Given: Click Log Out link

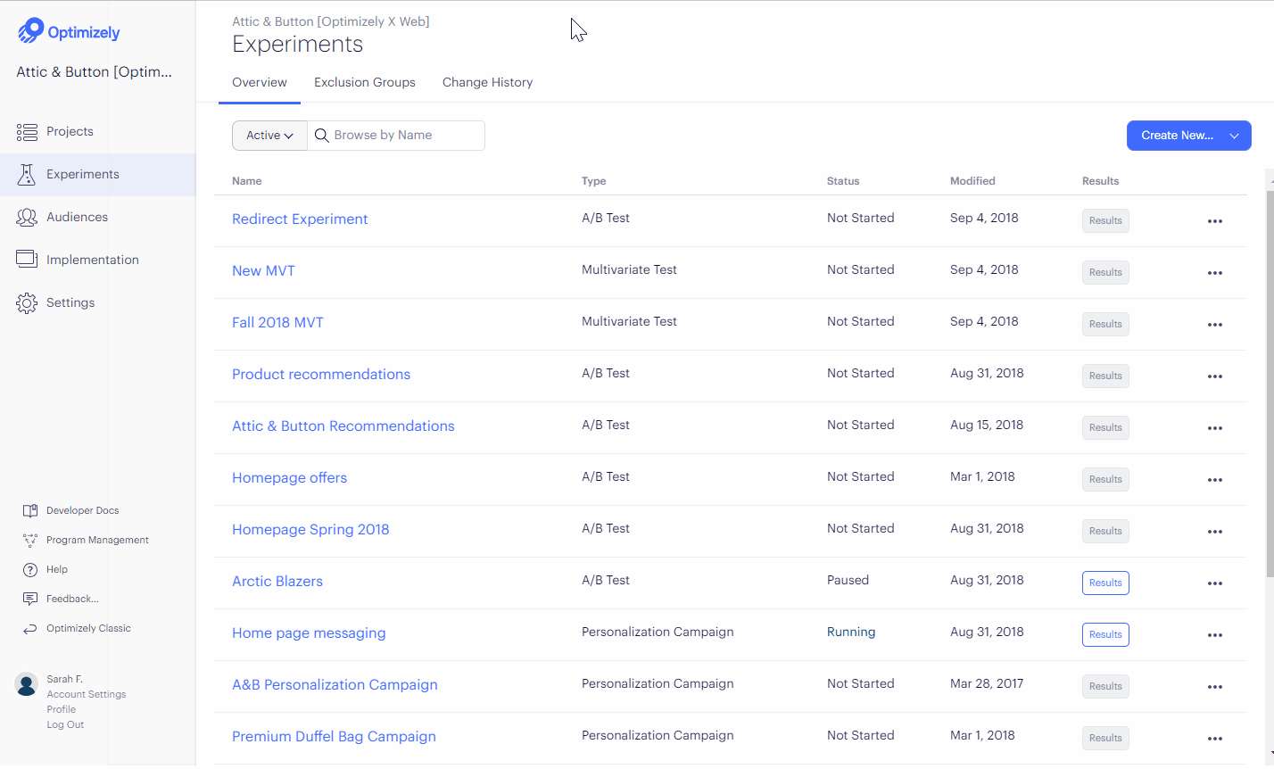Looking at the screenshot, I should 65,724.
